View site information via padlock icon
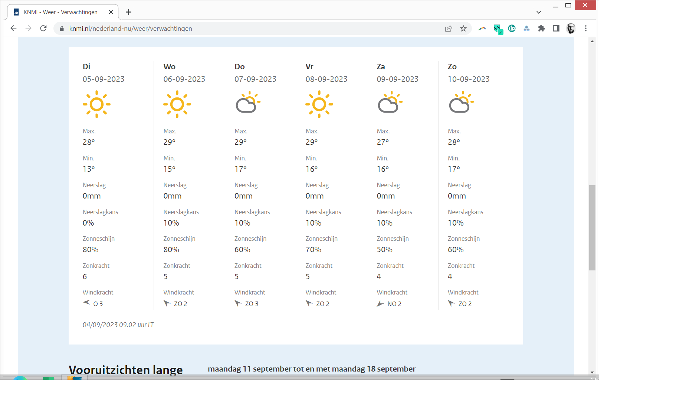 click(62, 29)
